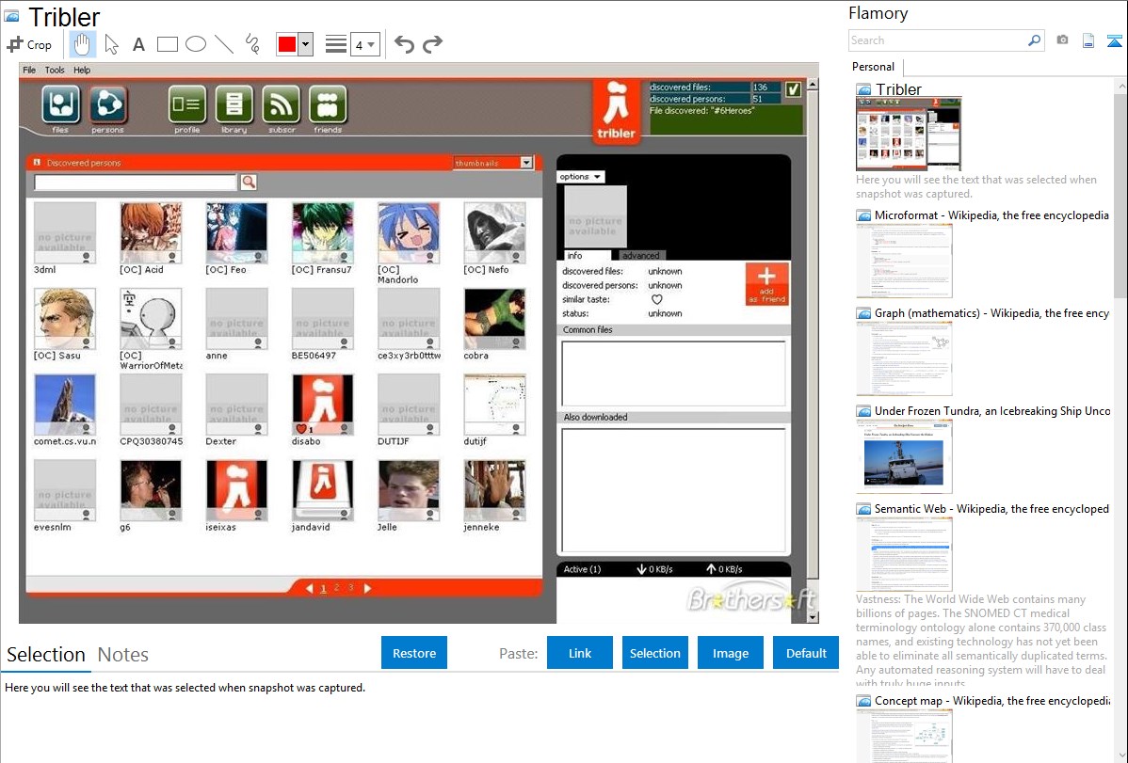Click the Tribler subscr RSS icon
The height and width of the screenshot is (763, 1128).
pos(282,105)
